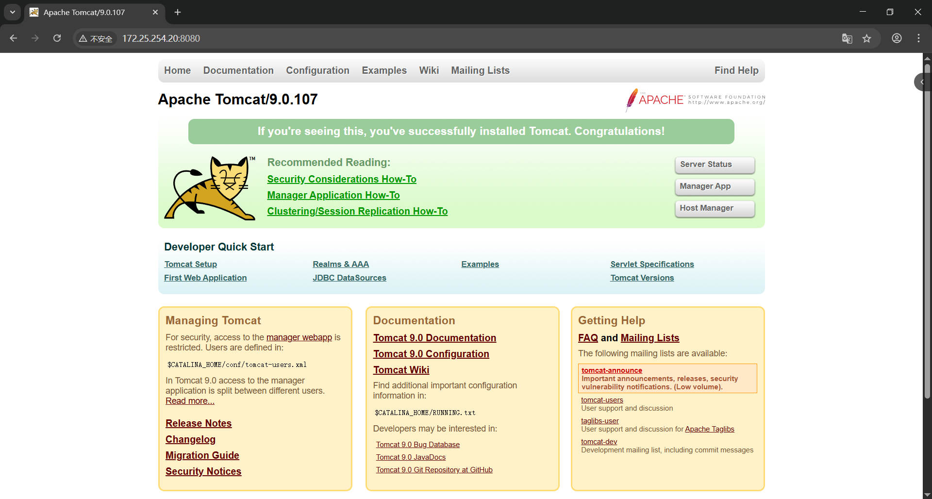932x499 pixels.
Task: Open tomcat-announce mailing list link
Action: [612, 370]
